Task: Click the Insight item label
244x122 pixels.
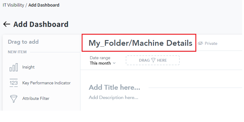Action: [x=29, y=67]
